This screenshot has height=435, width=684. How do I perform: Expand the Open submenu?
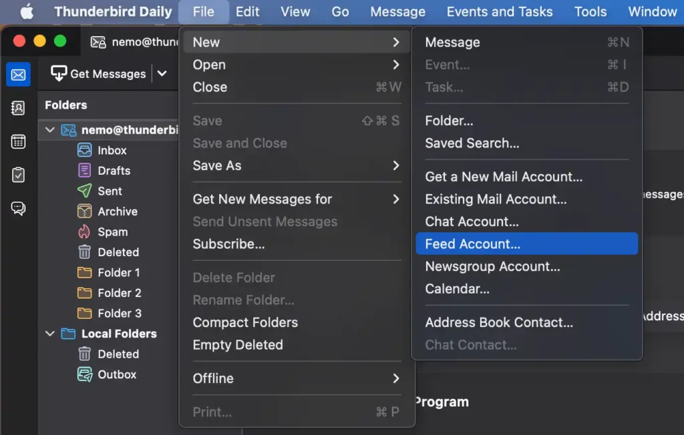(x=297, y=65)
